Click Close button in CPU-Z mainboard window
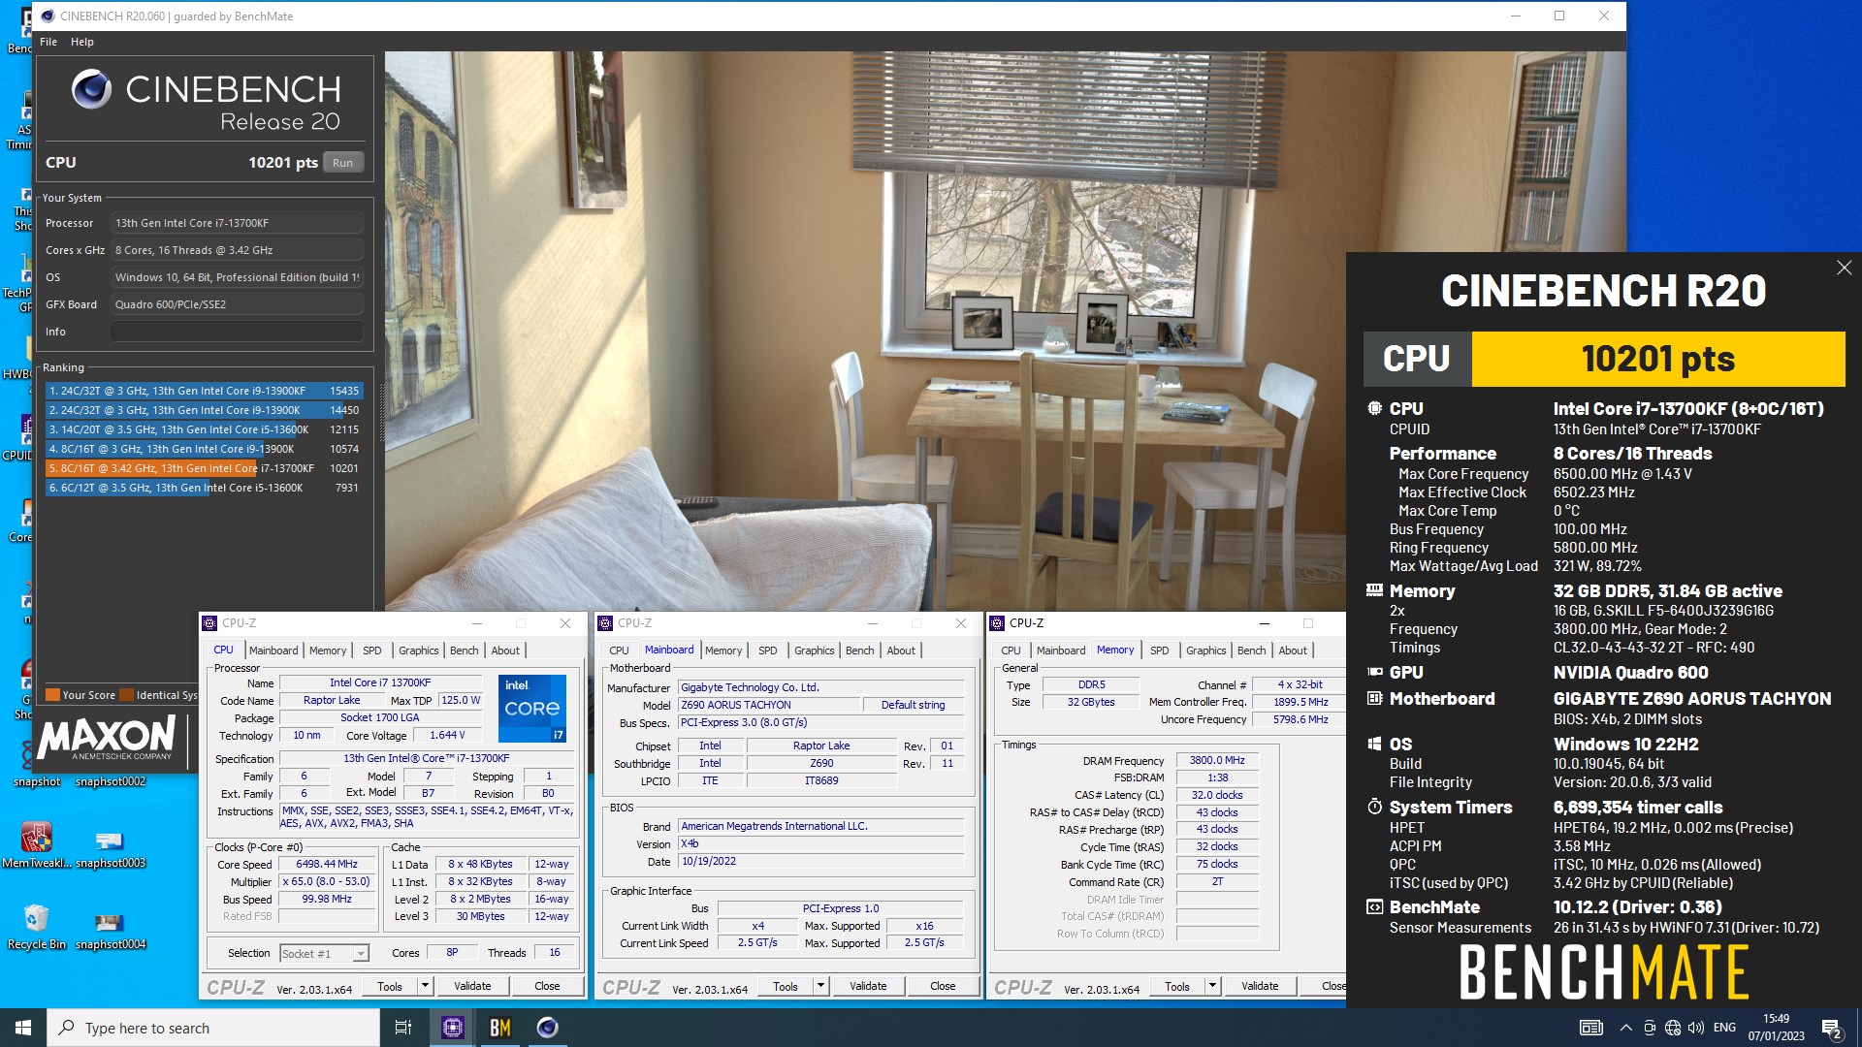This screenshot has width=1862, height=1047. (x=943, y=986)
